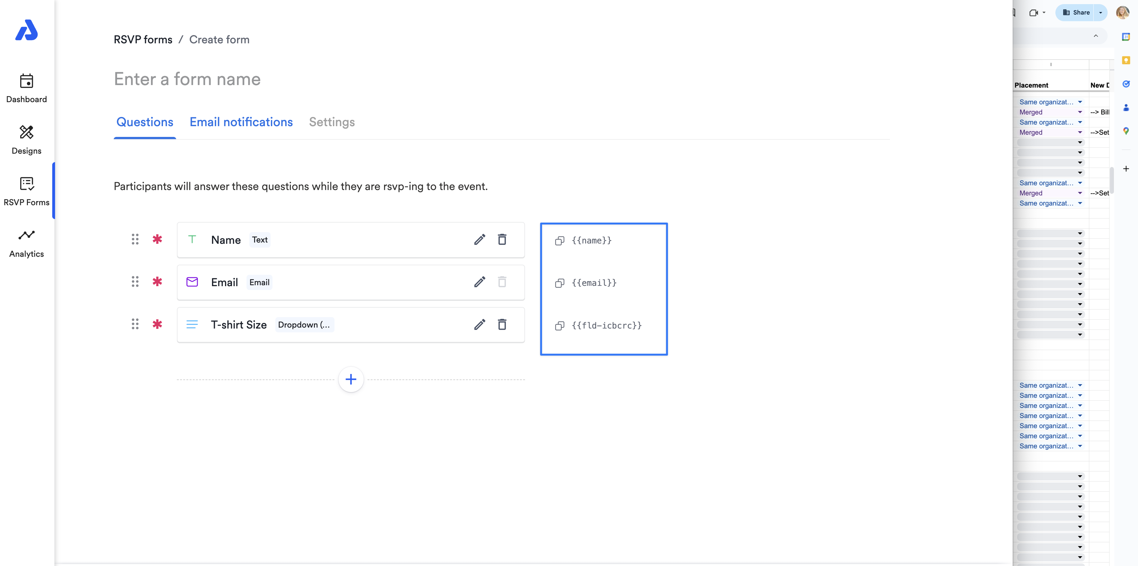Click the form name input field
Image resolution: width=1138 pixels, height=566 pixels.
[187, 79]
